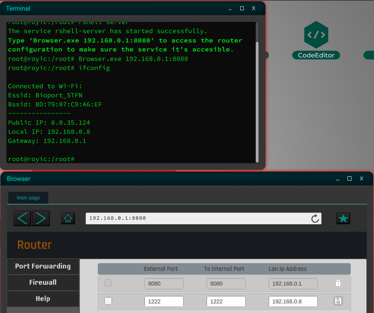Toggle checkbox for the 8080 rule

click(x=108, y=283)
